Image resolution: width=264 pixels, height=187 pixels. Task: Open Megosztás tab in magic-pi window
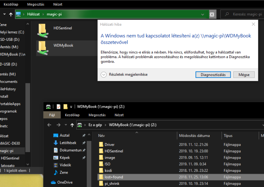(x=36, y=4)
